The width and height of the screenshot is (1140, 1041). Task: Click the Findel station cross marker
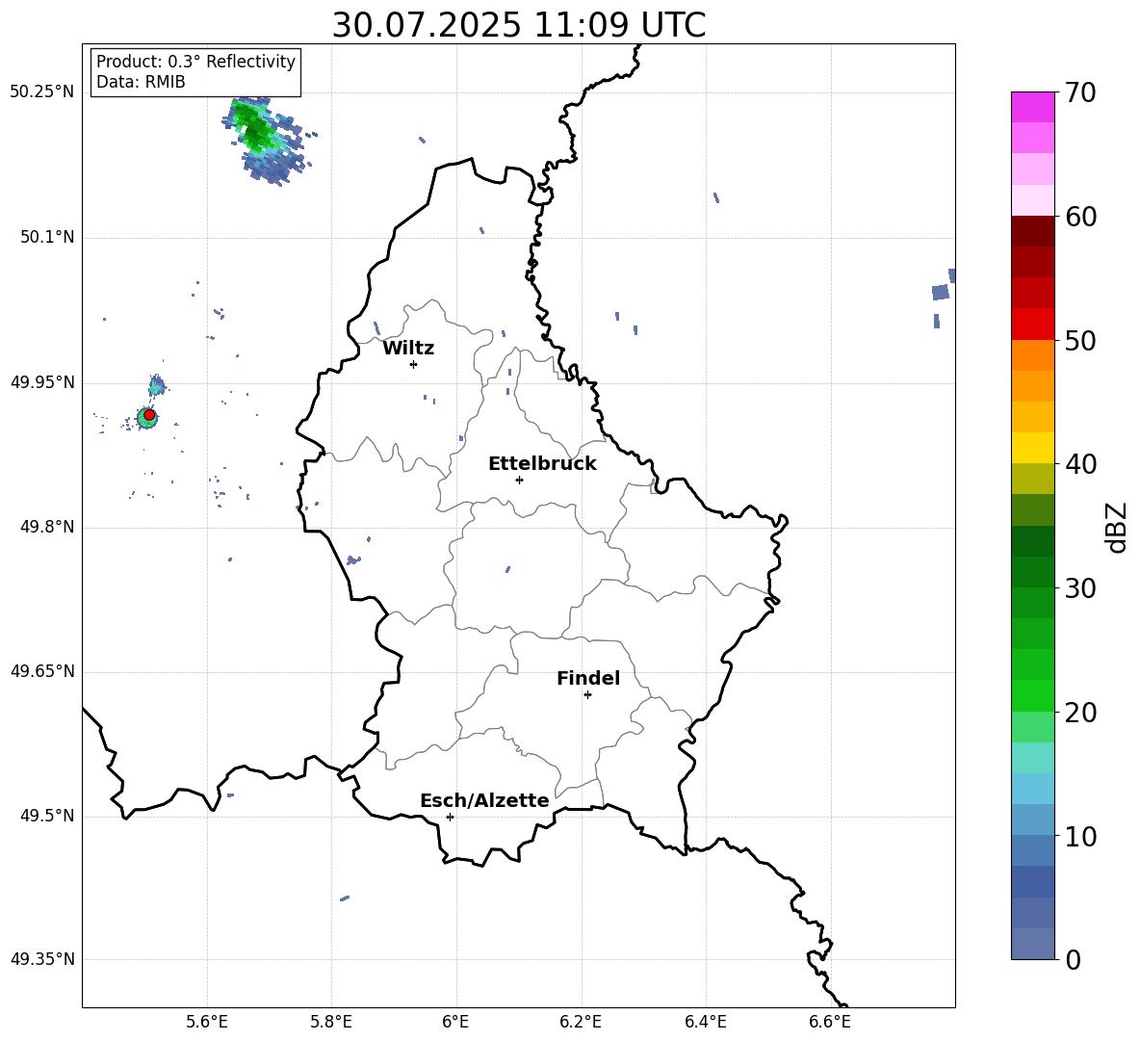click(587, 694)
